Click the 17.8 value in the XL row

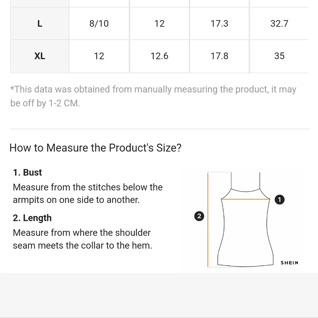(219, 56)
